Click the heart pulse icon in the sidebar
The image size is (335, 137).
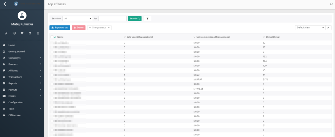click(x=22, y=33)
